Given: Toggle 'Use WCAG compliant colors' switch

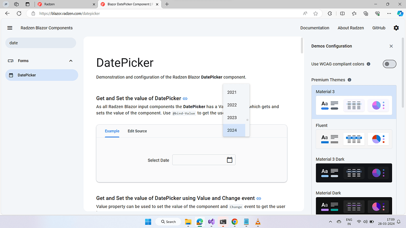Looking at the screenshot, I should click(x=389, y=64).
